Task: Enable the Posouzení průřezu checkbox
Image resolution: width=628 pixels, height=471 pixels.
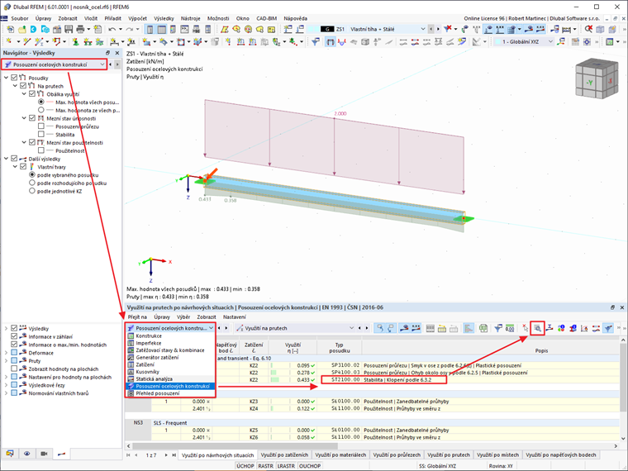Action: [x=40, y=126]
